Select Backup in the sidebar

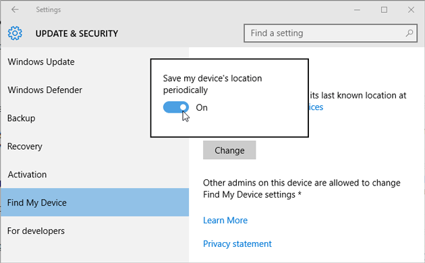click(95, 118)
